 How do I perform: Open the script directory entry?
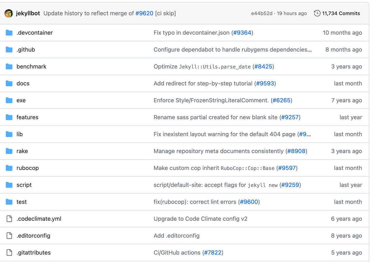pos(24,185)
